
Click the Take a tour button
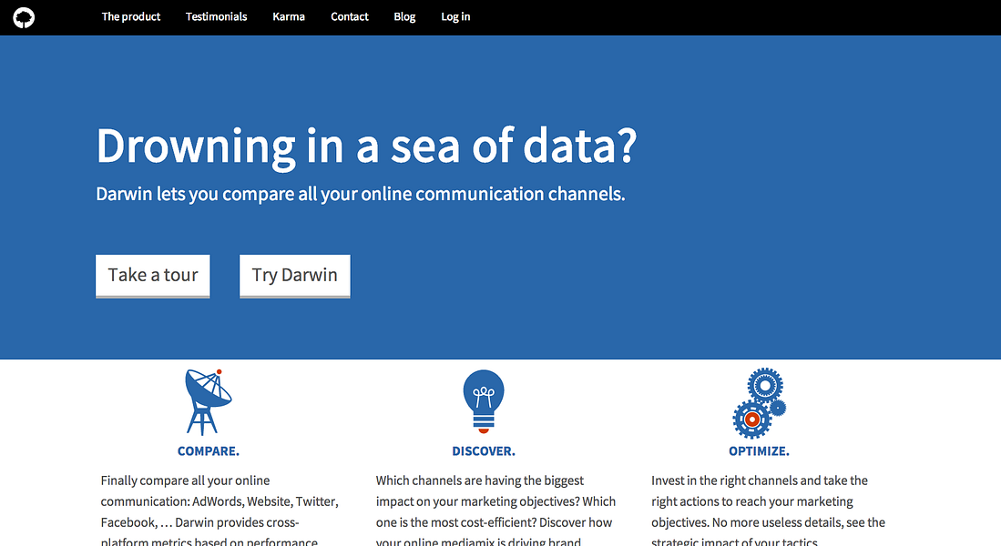tap(153, 277)
